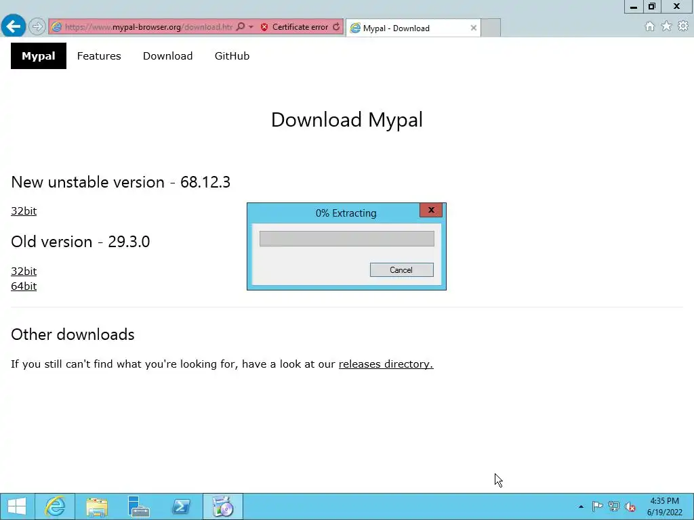Viewport: 694px width, 520px height.
Task: Click the installer icon in taskbar
Action: point(222,506)
